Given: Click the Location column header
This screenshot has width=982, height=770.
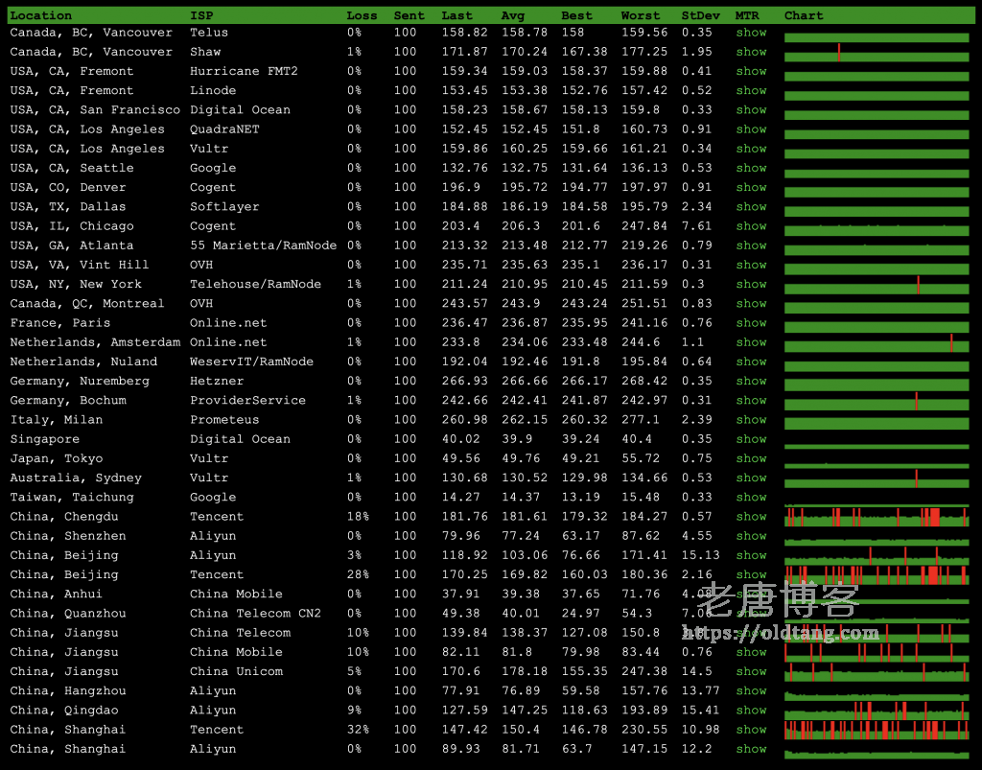Looking at the screenshot, I should (40, 15).
